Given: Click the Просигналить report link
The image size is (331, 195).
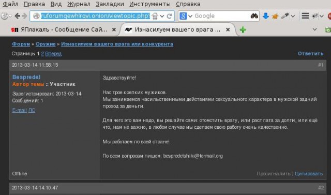Looking at the screenshot, I should [274, 174].
